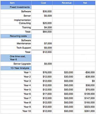Select the Tech Support label cell
96x114 pixels.
click(16, 48)
